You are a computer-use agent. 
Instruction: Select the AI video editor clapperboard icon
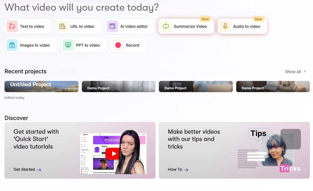pos(112,26)
